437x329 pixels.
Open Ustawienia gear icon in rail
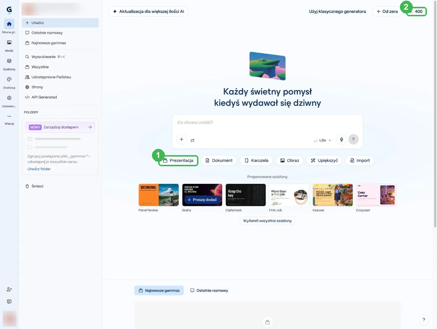click(9, 98)
